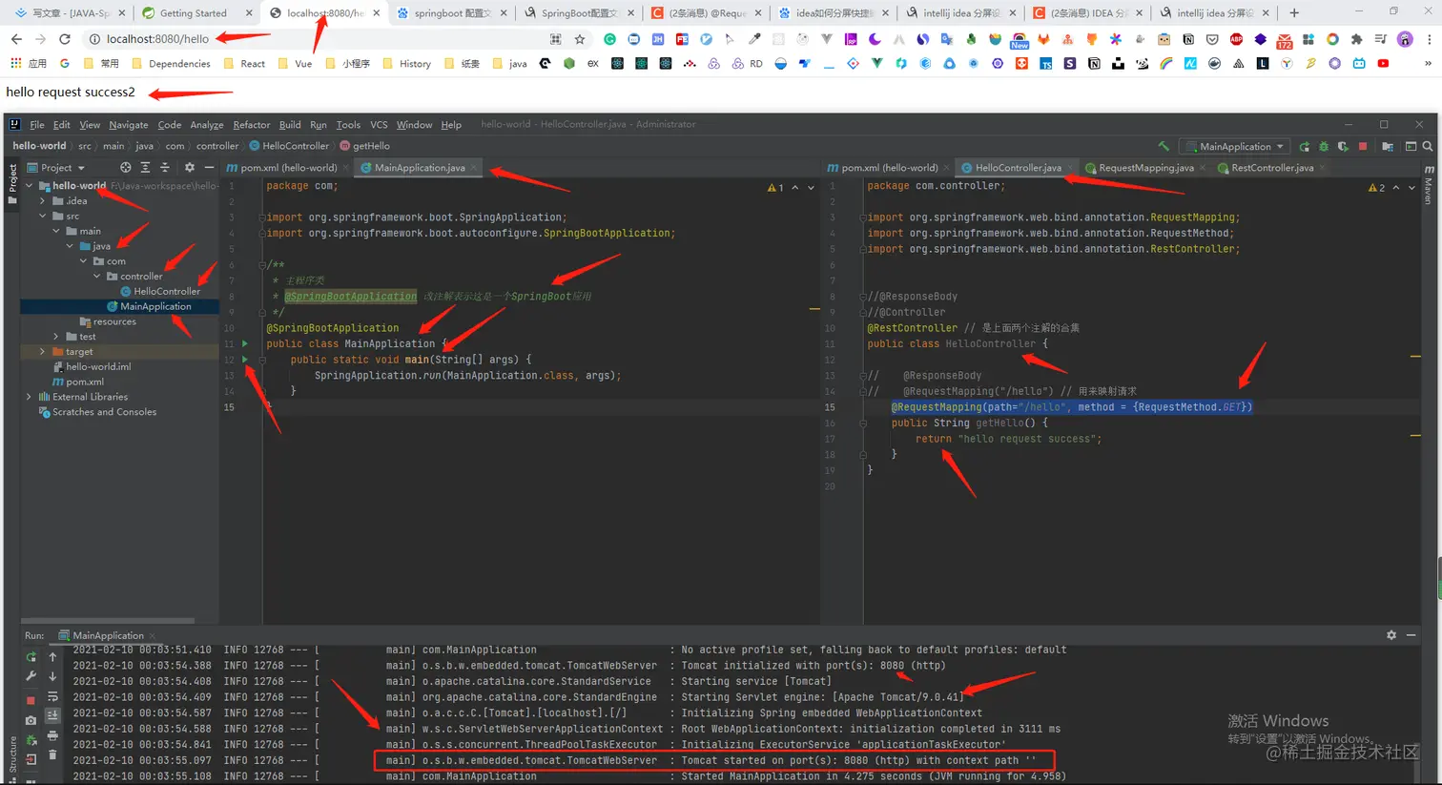Expand the target folder
The width and height of the screenshot is (1442, 785).
(x=43, y=352)
